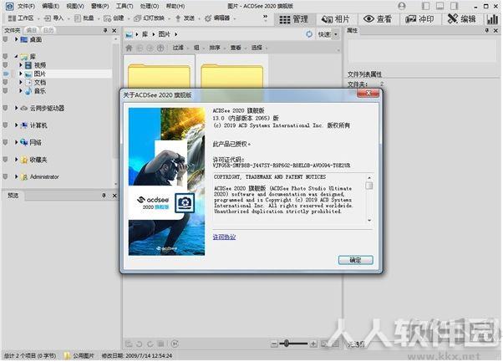Open the 幻灯放映 slideshow dropdown

[x=152, y=18]
